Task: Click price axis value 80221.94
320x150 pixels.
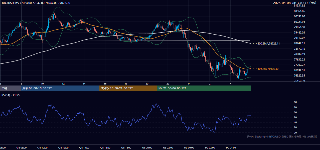Action: [299, 22]
